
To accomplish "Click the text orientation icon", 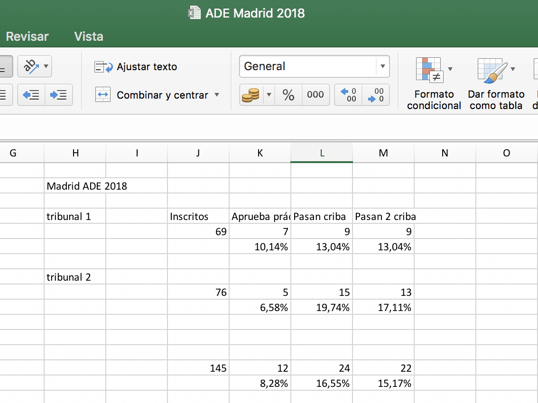I will pyautogui.click(x=30, y=67).
